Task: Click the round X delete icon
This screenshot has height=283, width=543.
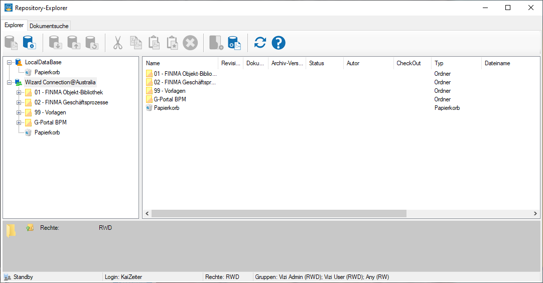Action: tap(190, 43)
